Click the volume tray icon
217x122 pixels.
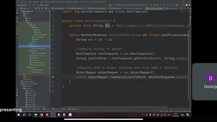tap(165, 115)
